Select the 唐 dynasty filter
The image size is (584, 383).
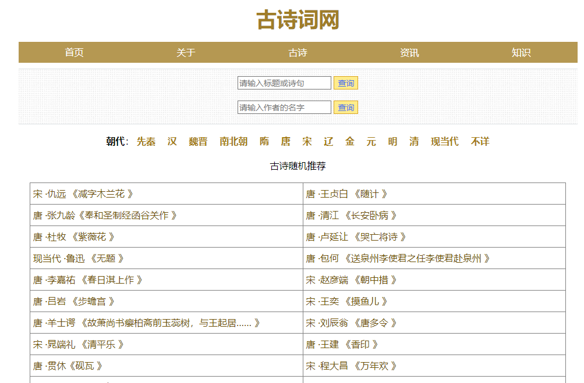pyautogui.click(x=285, y=142)
